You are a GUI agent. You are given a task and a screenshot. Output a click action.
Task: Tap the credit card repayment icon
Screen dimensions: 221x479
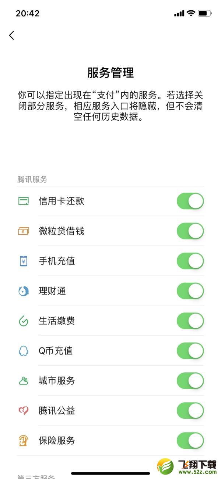[24, 201]
